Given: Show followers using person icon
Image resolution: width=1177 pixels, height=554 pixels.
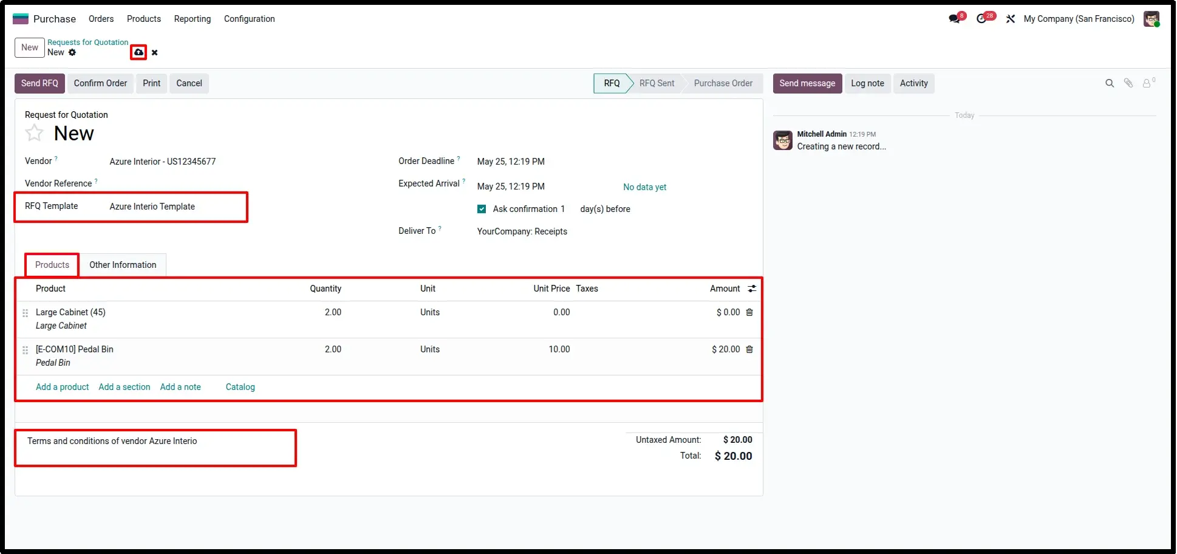Looking at the screenshot, I should click(1148, 83).
